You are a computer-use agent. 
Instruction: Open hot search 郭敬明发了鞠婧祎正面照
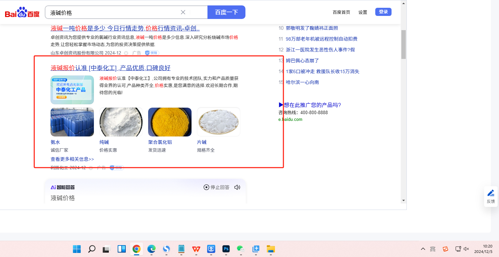coord(312,28)
